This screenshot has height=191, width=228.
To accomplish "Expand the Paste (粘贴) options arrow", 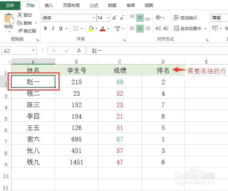I will (x=9, y=32).
